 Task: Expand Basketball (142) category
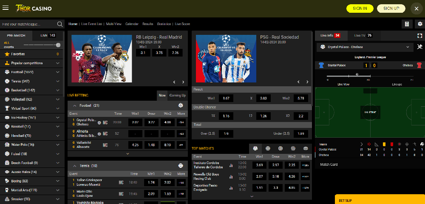click(32, 90)
